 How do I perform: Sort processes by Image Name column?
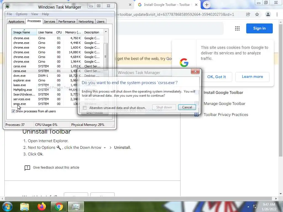(24, 32)
